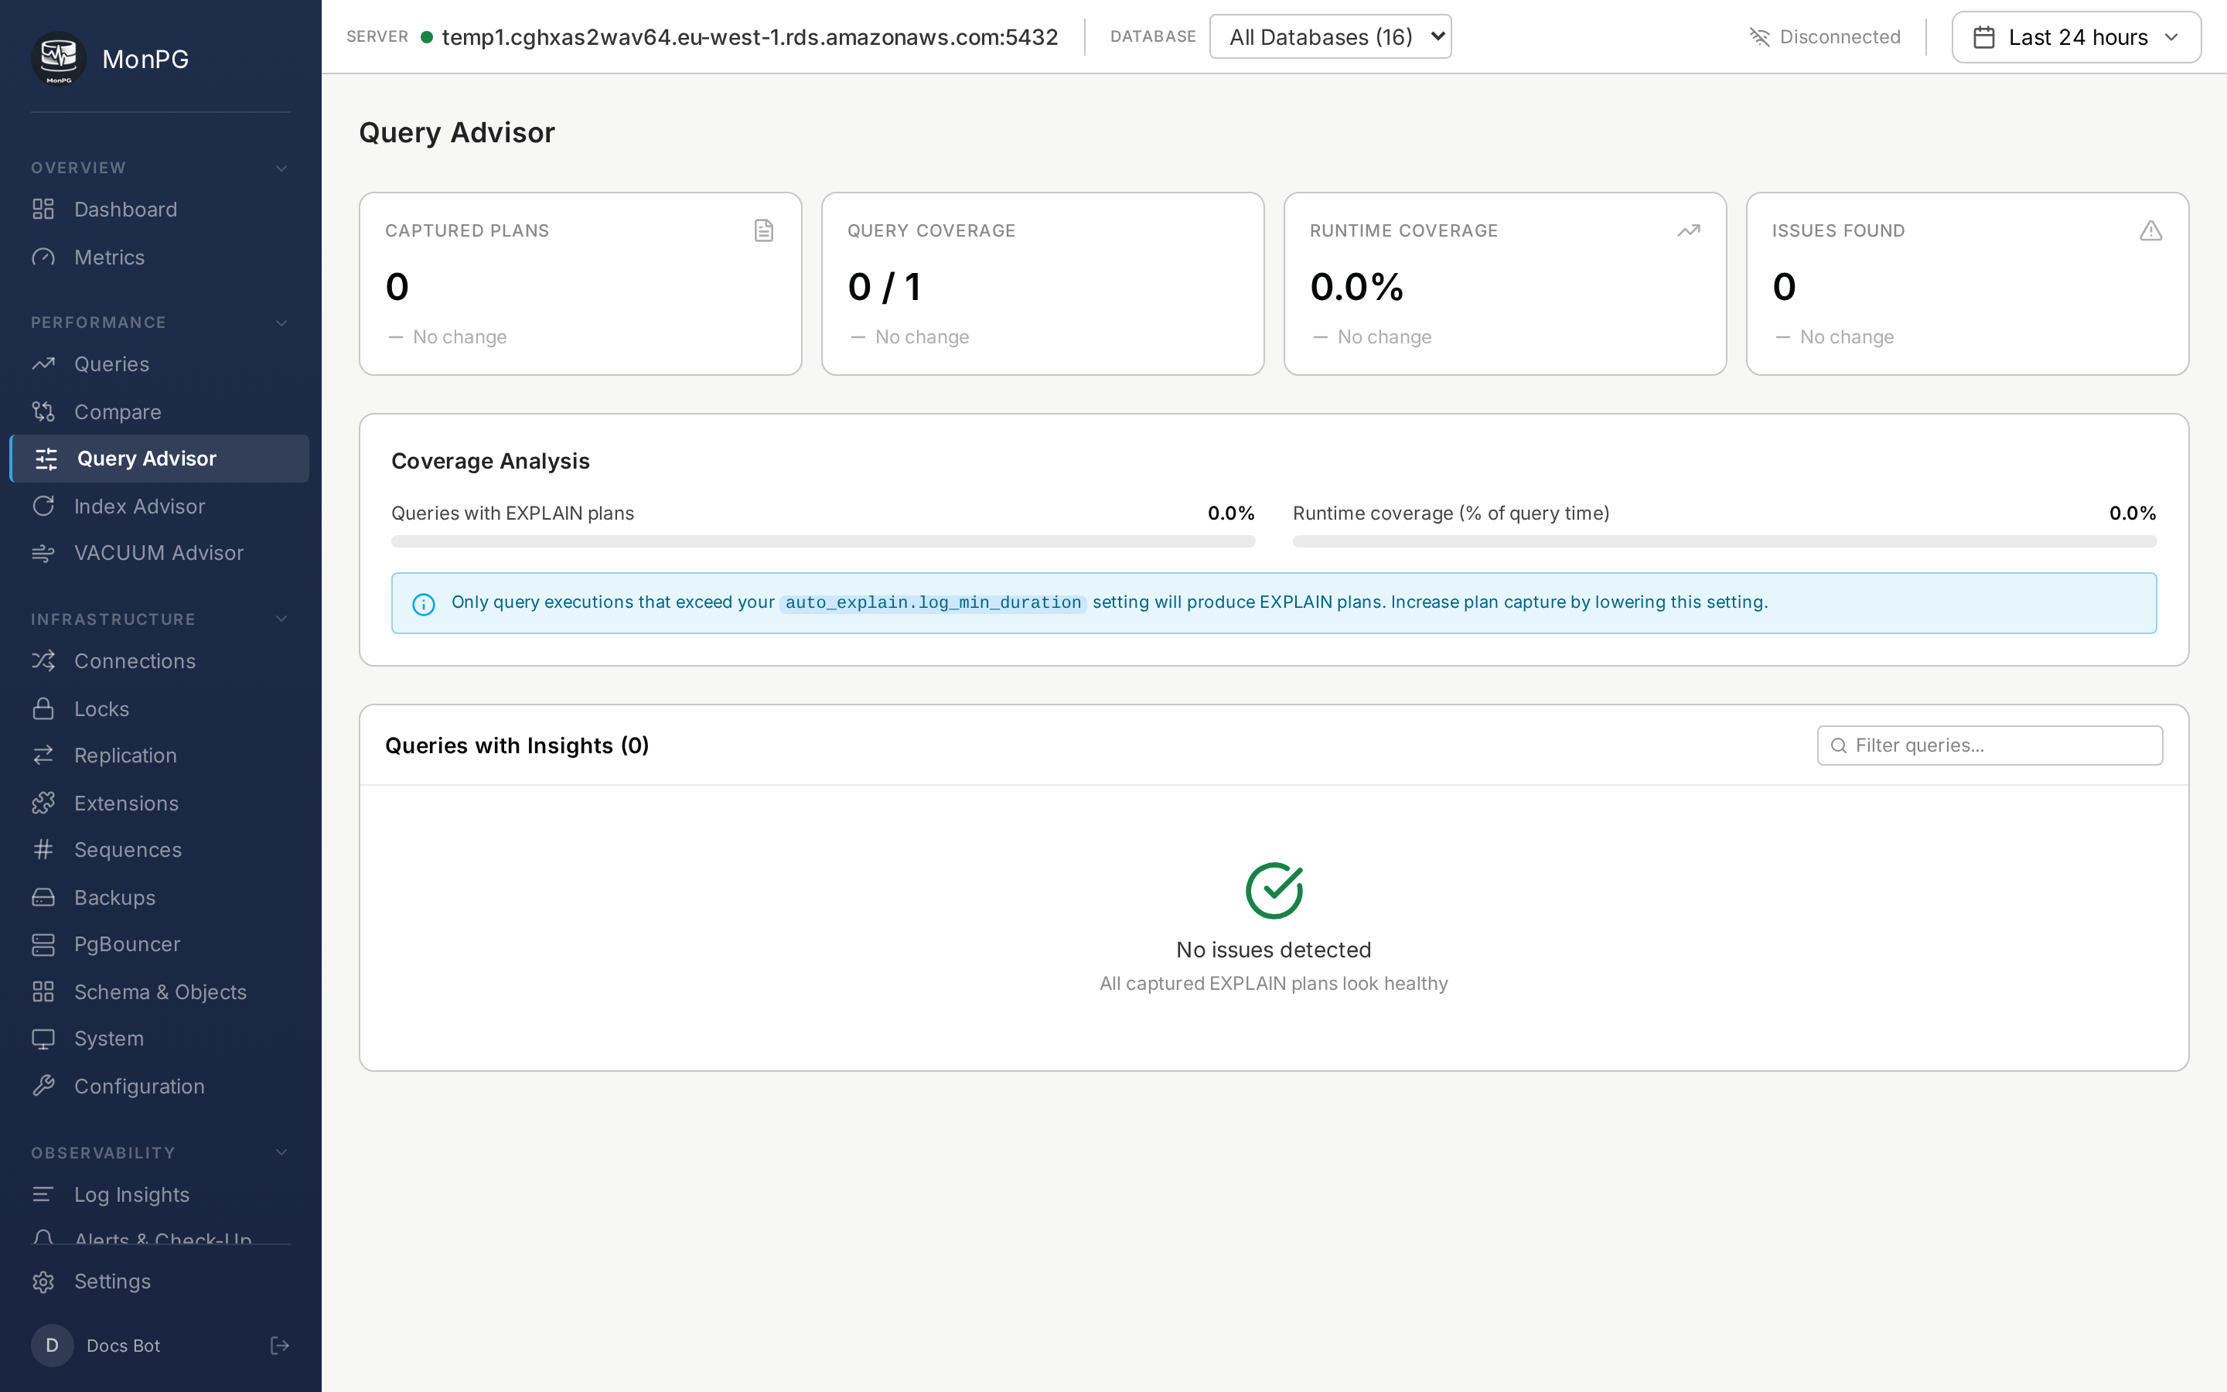Click the Disconnected wifi-off icon
Viewport: 2227px width, 1392px height.
pos(1759,37)
